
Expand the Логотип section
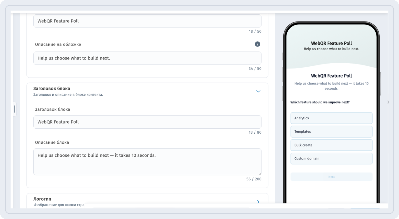pos(258,202)
